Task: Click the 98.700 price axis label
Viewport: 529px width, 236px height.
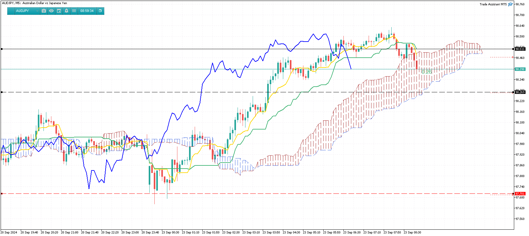Action: [x=520, y=15]
